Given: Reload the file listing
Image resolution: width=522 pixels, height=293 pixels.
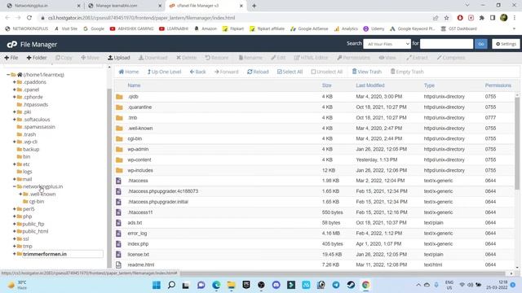Looking at the screenshot, I should coord(258,72).
